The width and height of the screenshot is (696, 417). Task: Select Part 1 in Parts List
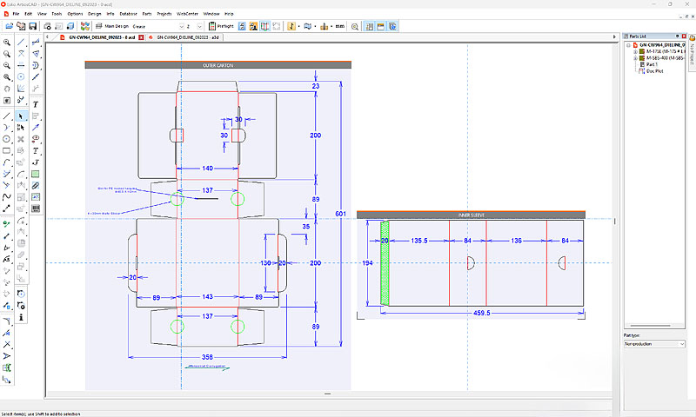tap(652, 64)
